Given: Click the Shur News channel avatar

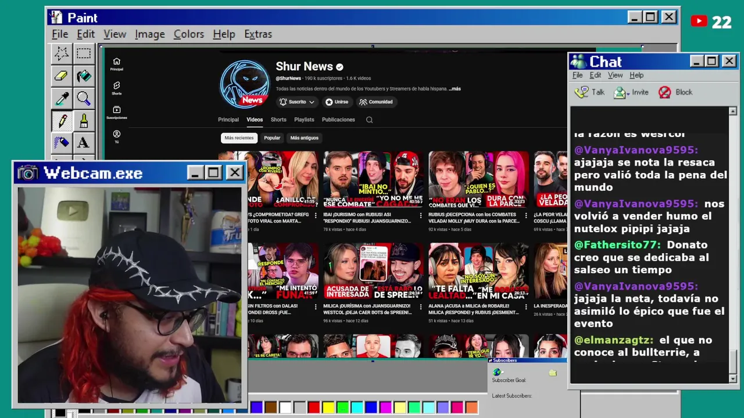Looking at the screenshot, I should [x=245, y=84].
